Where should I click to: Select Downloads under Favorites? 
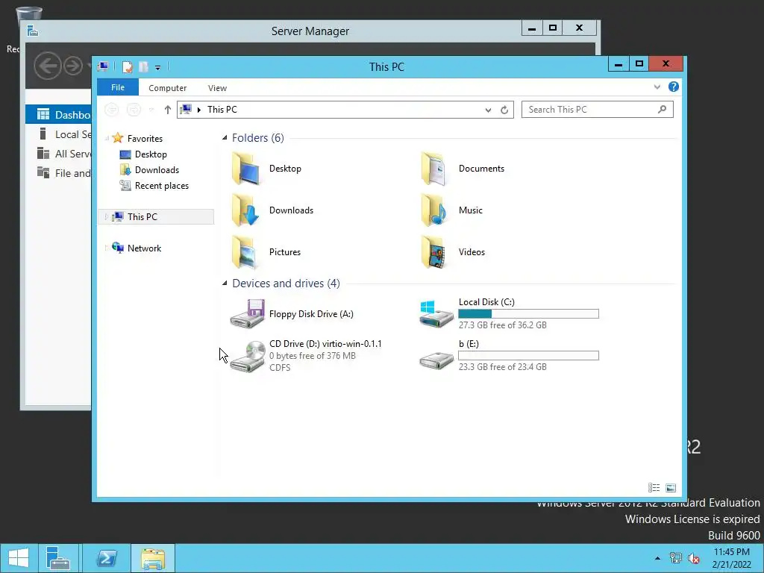click(149, 170)
